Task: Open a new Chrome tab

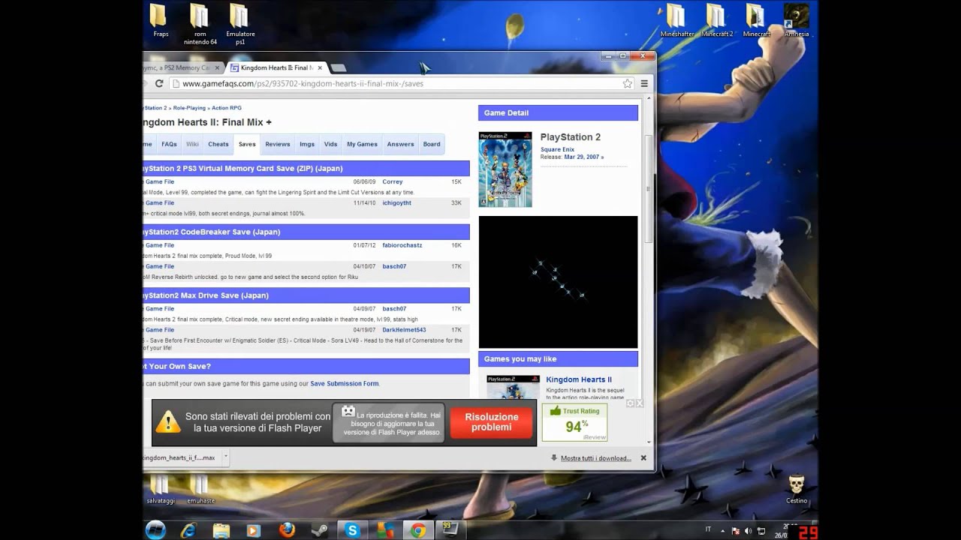Action: pyautogui.click(x=339, y=68)
